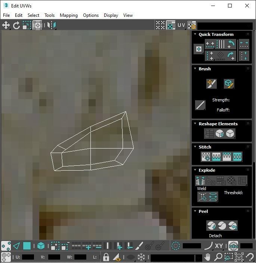Click Quick Peel with lightning icon

pyautogui.click(x=212, y=226)
